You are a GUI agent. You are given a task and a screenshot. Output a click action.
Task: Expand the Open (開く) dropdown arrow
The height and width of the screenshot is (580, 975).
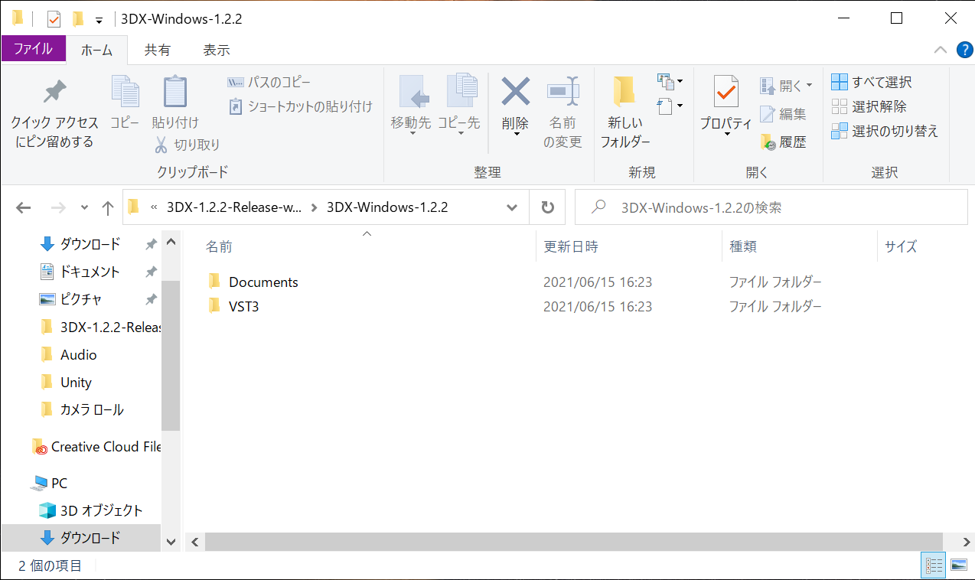click(x=810, y=86)
